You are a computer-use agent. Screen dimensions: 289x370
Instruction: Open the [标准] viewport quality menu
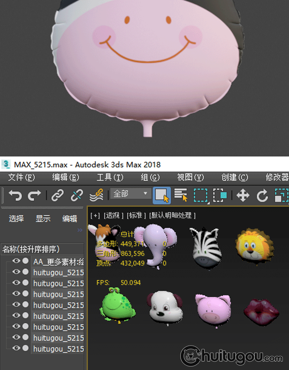coord(136,215)
